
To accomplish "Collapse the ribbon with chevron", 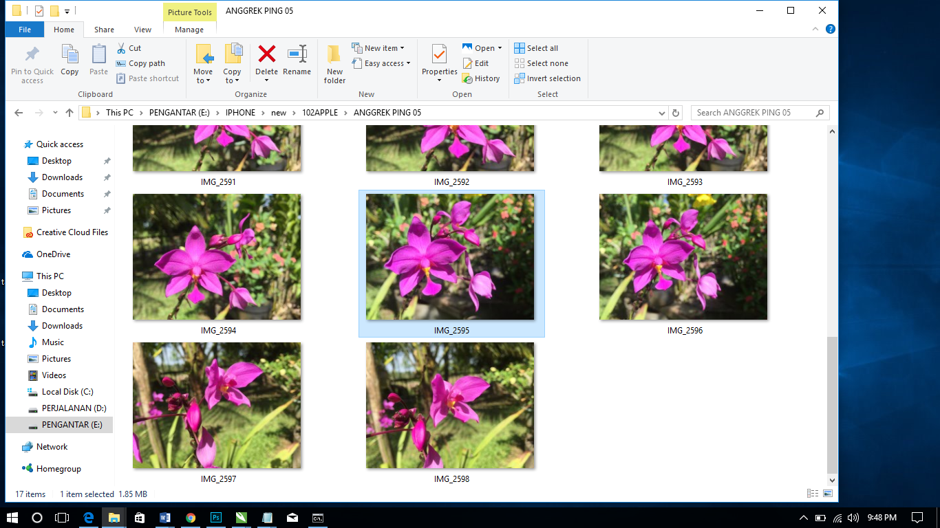I will [x=816, y=29].
